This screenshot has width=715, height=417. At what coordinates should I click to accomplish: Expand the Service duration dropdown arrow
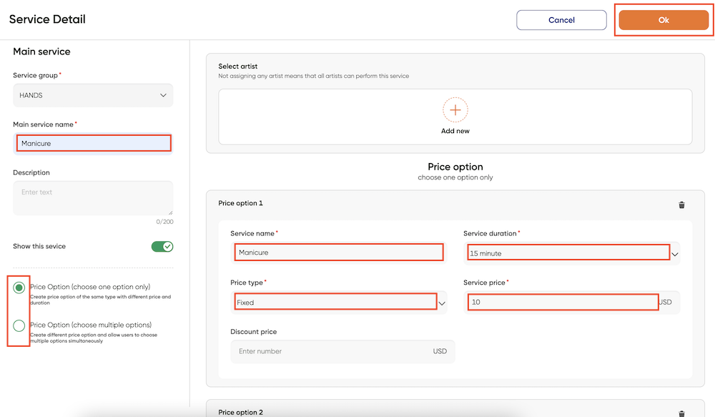pyautogui.click(x=675, y=254)
